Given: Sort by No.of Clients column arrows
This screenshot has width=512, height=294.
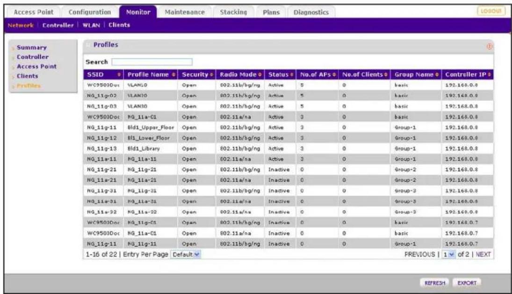Looking at the screenshot, I should tap(386, 75).
